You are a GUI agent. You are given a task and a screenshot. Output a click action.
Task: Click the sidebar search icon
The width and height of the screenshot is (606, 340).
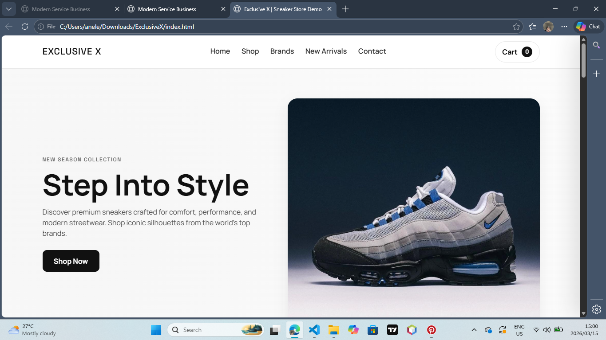597,45
